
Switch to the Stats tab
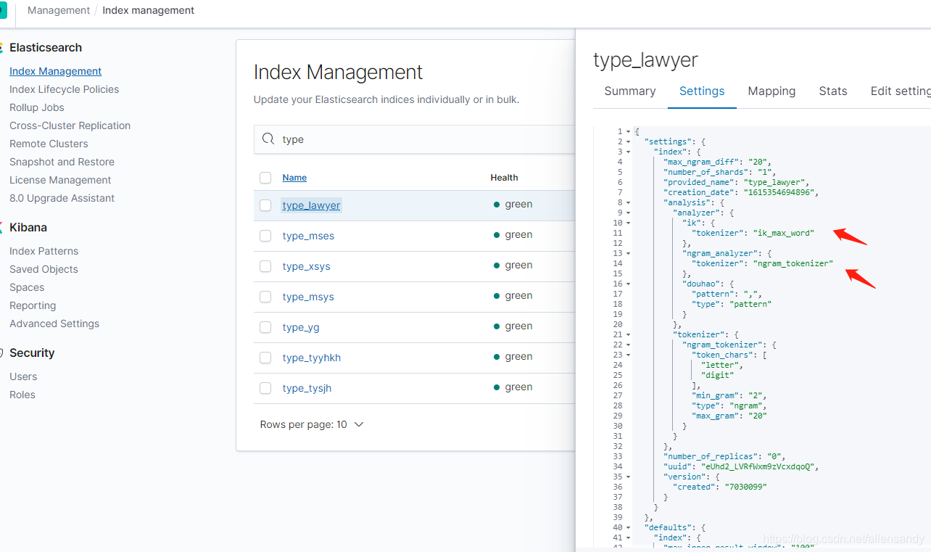[x=833, y=91]
